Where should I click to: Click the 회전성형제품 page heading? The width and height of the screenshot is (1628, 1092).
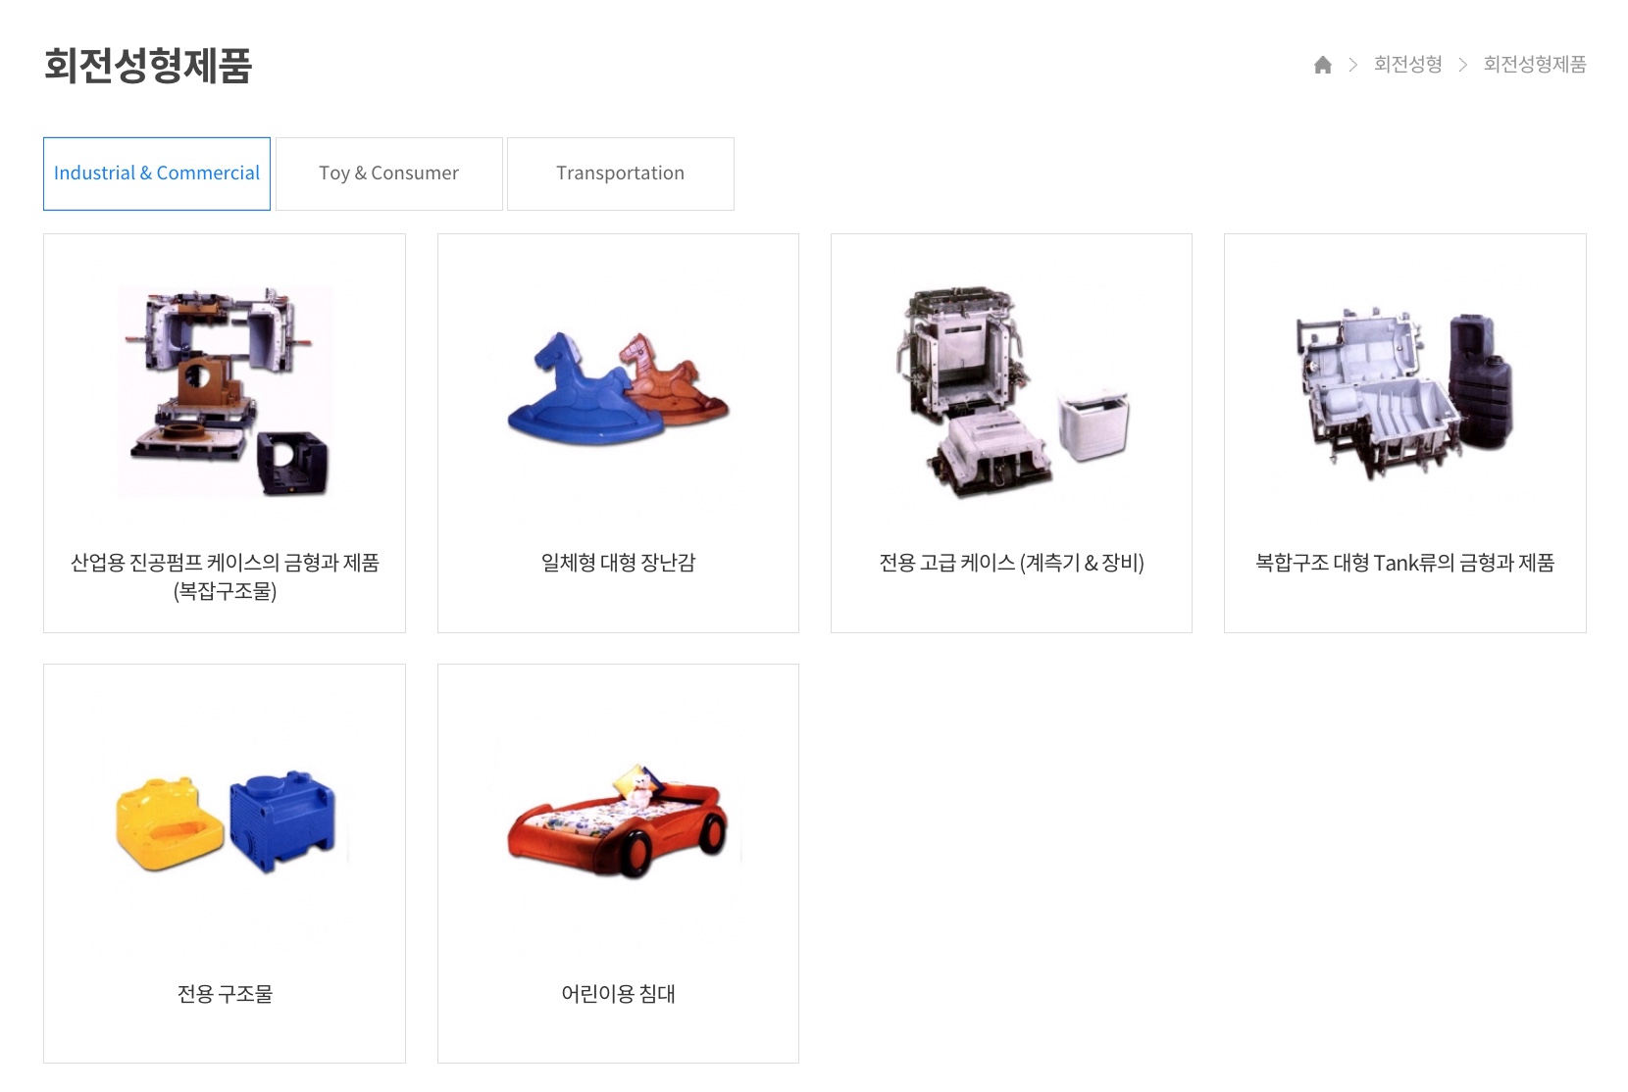pos(148,66)
